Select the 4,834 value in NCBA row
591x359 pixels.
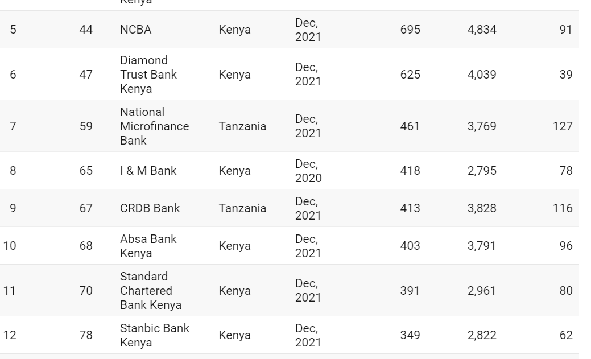pyautogui.click(x=482, y=30)
